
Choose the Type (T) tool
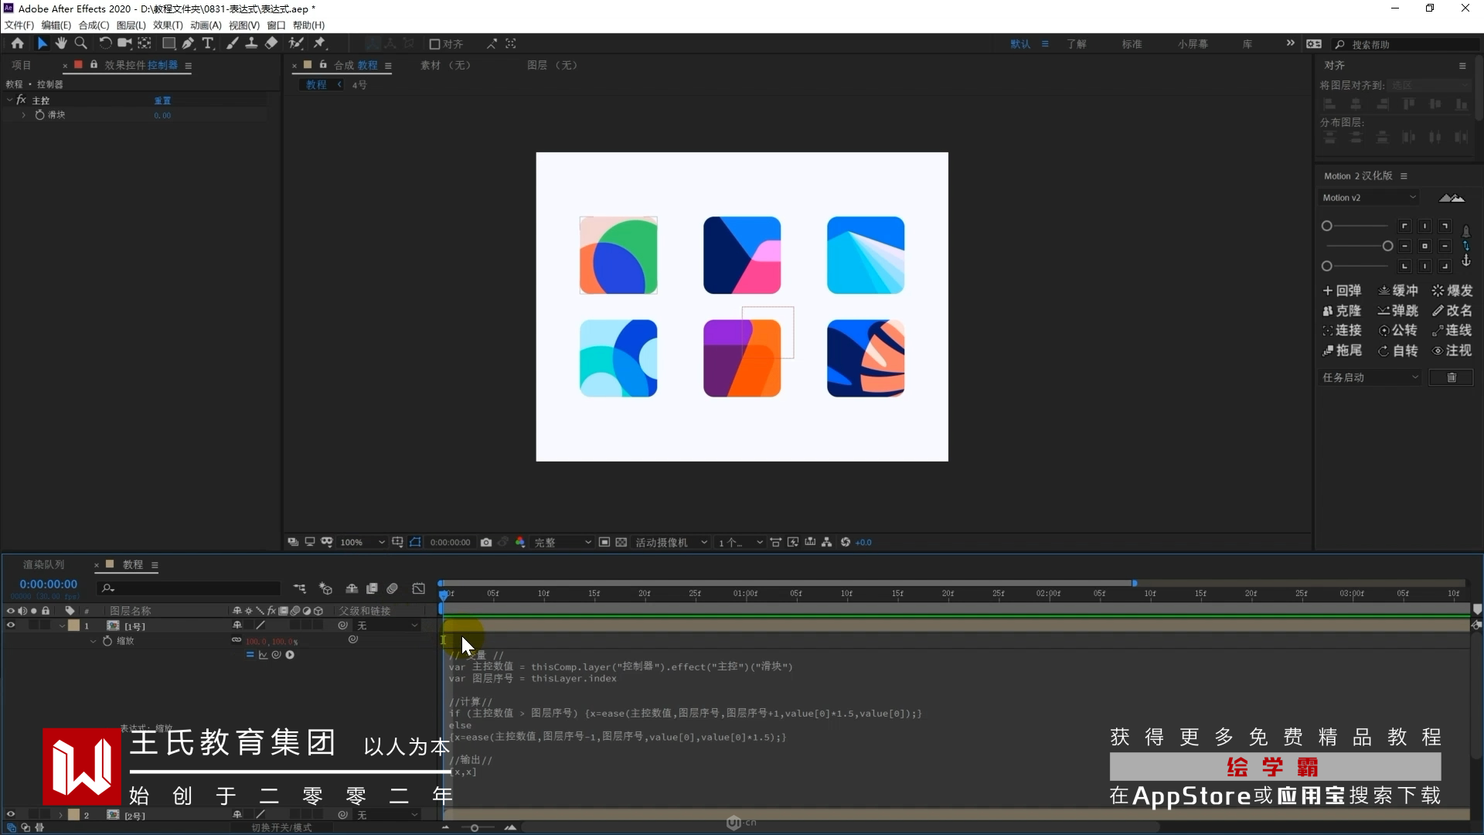208,44
